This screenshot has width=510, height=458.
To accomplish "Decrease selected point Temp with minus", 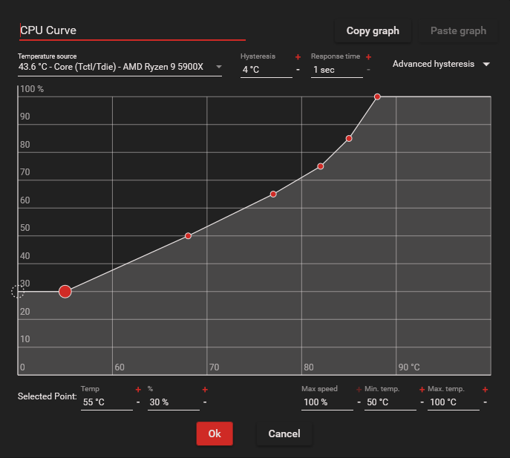I will click(138, 402).
